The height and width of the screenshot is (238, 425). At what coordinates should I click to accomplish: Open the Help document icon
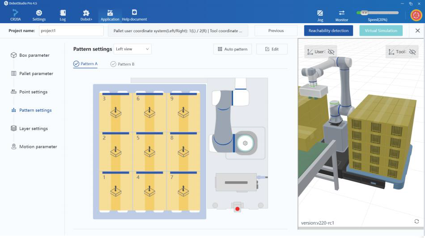point(134,14)
